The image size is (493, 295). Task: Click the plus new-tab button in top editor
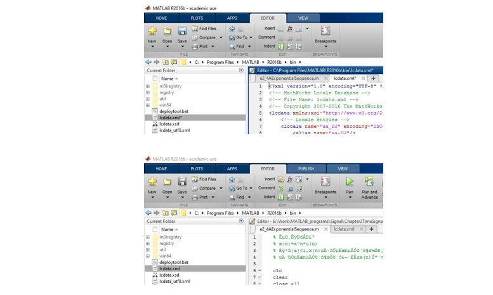tap(373, 78)
